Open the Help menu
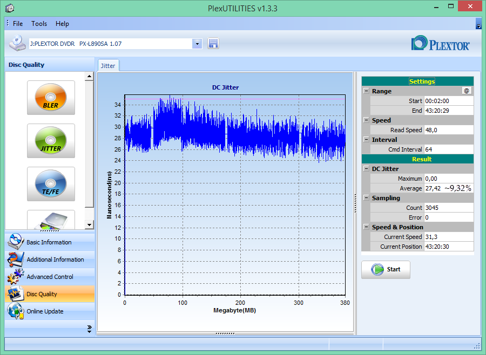 [62, 24]
